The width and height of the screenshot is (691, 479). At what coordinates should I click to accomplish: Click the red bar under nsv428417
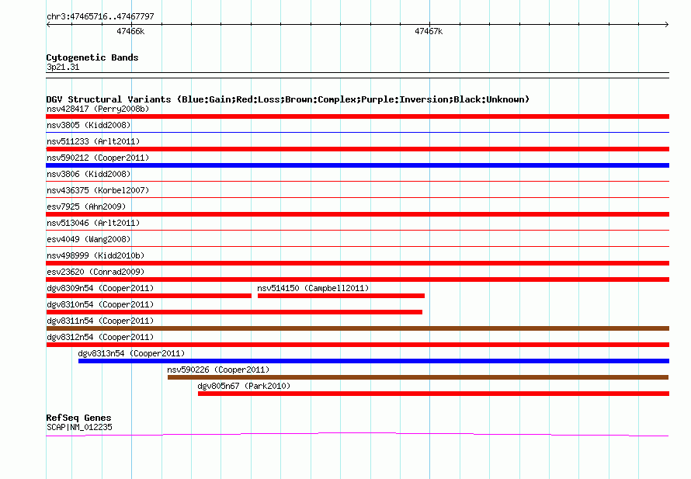coord(357,116)
